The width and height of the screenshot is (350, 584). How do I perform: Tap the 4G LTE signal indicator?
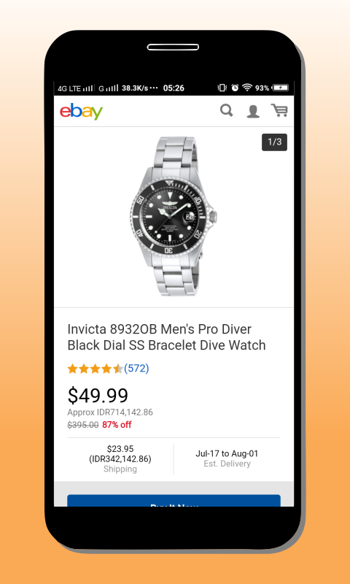click(75, 88)
